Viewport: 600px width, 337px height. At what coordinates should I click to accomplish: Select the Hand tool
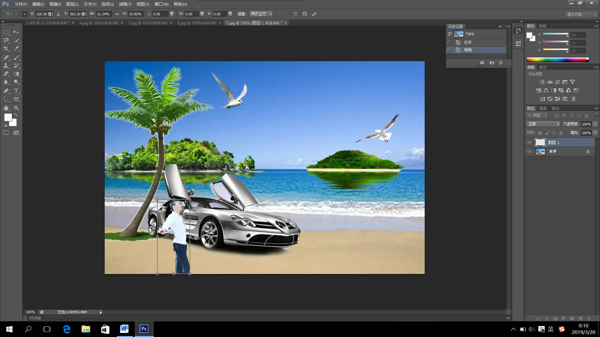click(x=6, y=108)
